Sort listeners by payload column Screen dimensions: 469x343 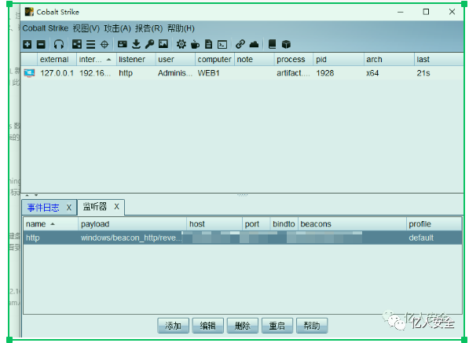133,224
